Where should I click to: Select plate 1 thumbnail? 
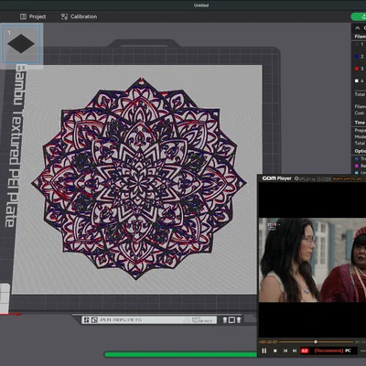tap(21, 44)
